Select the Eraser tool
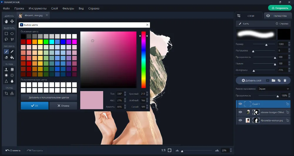The height and width of the screenshot is (156, 294). point(6,57)
